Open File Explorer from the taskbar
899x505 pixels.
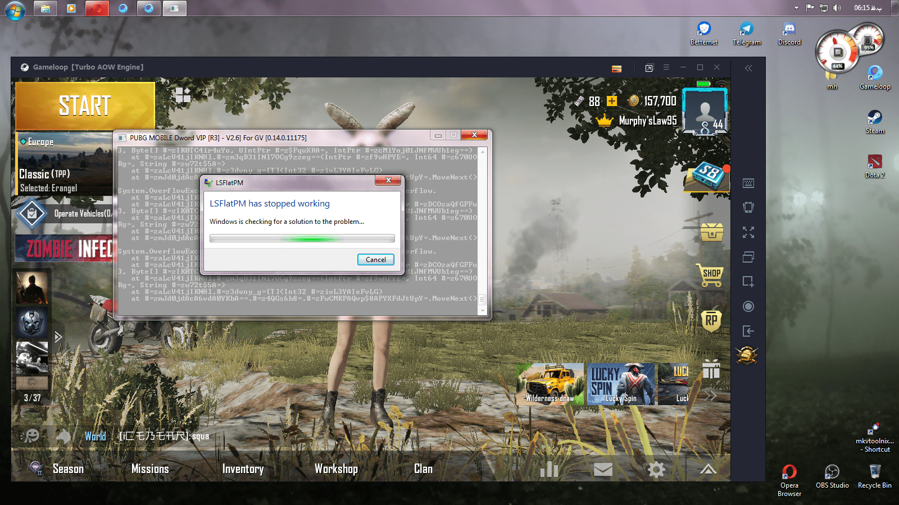coord(45,8)
